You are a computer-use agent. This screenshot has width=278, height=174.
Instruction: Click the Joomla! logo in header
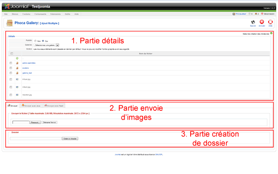click(17, 7)
